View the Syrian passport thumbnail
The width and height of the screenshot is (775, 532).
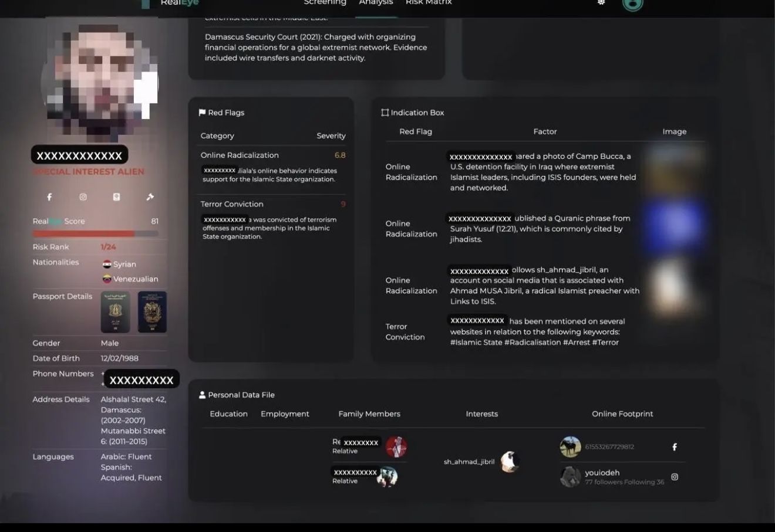click(x=115, y=312)
